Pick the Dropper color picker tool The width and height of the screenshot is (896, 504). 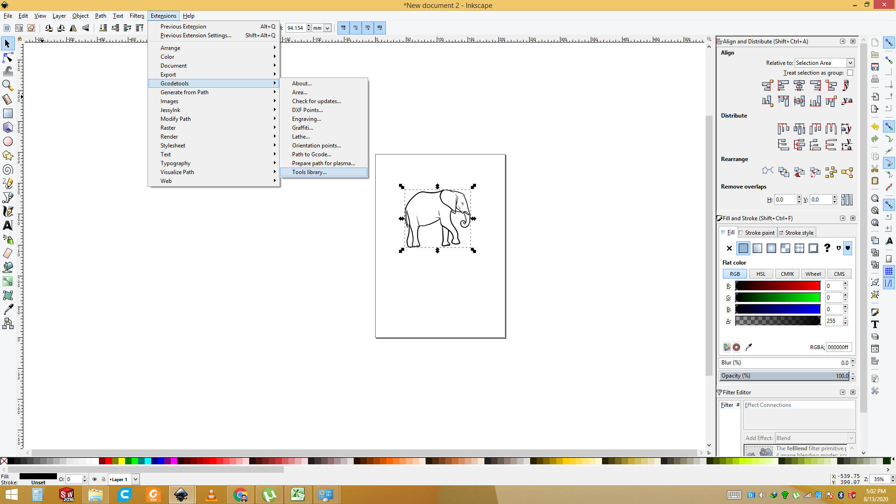pos(8,309)
